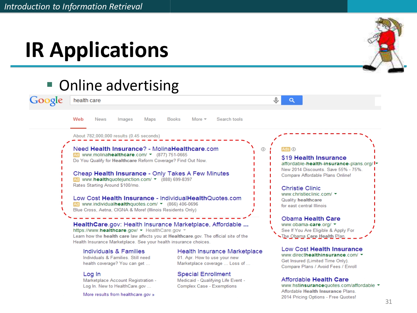The height and width of the screenshot is (313, 417).
Task: Expand arrow next to molinahealthcare.com URL
Action: pyautogui.click(x=151, y=154)
